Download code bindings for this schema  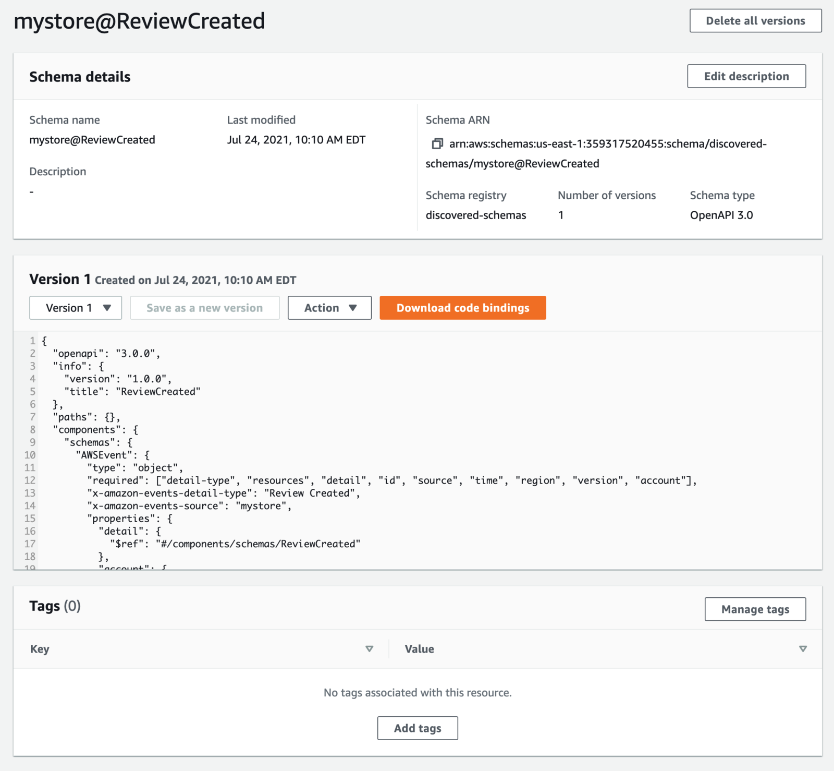[x=463, y=308]
